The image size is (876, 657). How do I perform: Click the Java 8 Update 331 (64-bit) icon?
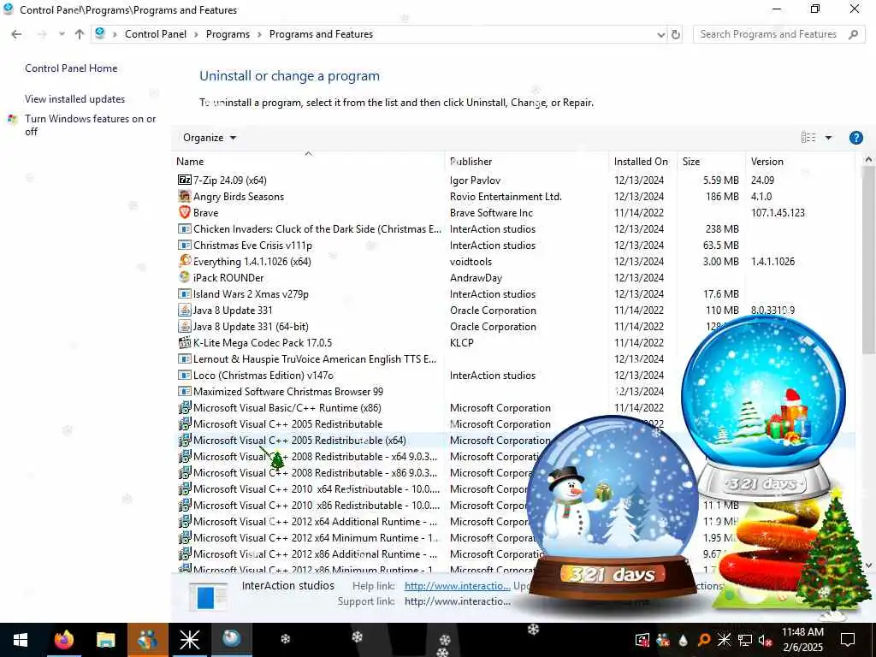[185, 326]
